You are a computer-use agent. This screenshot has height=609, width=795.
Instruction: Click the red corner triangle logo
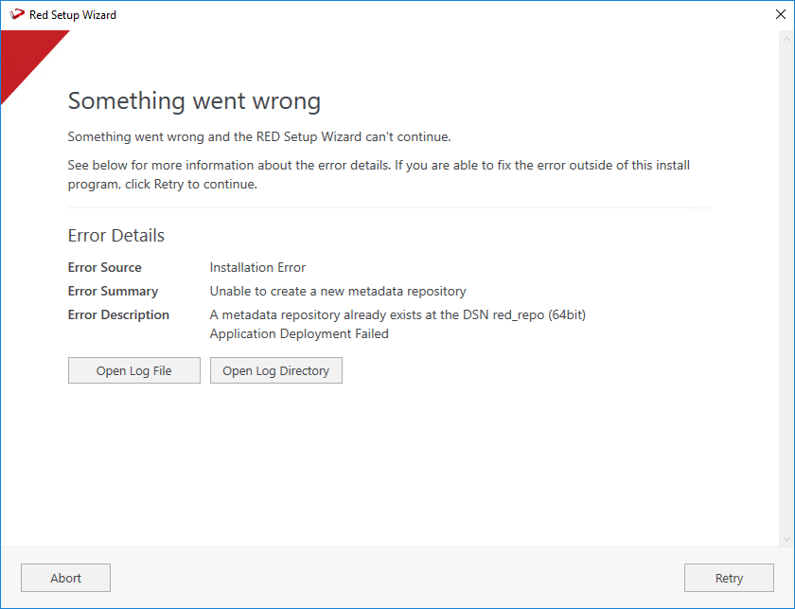point(23,55)
